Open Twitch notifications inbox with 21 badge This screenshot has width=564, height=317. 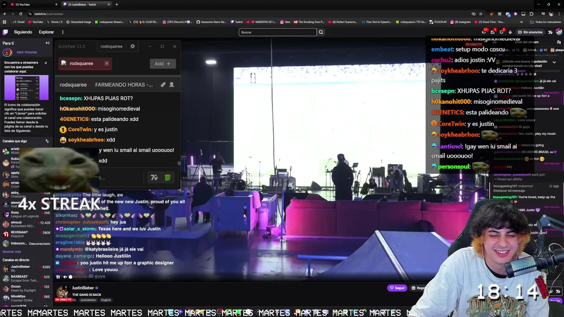point(484,32)
